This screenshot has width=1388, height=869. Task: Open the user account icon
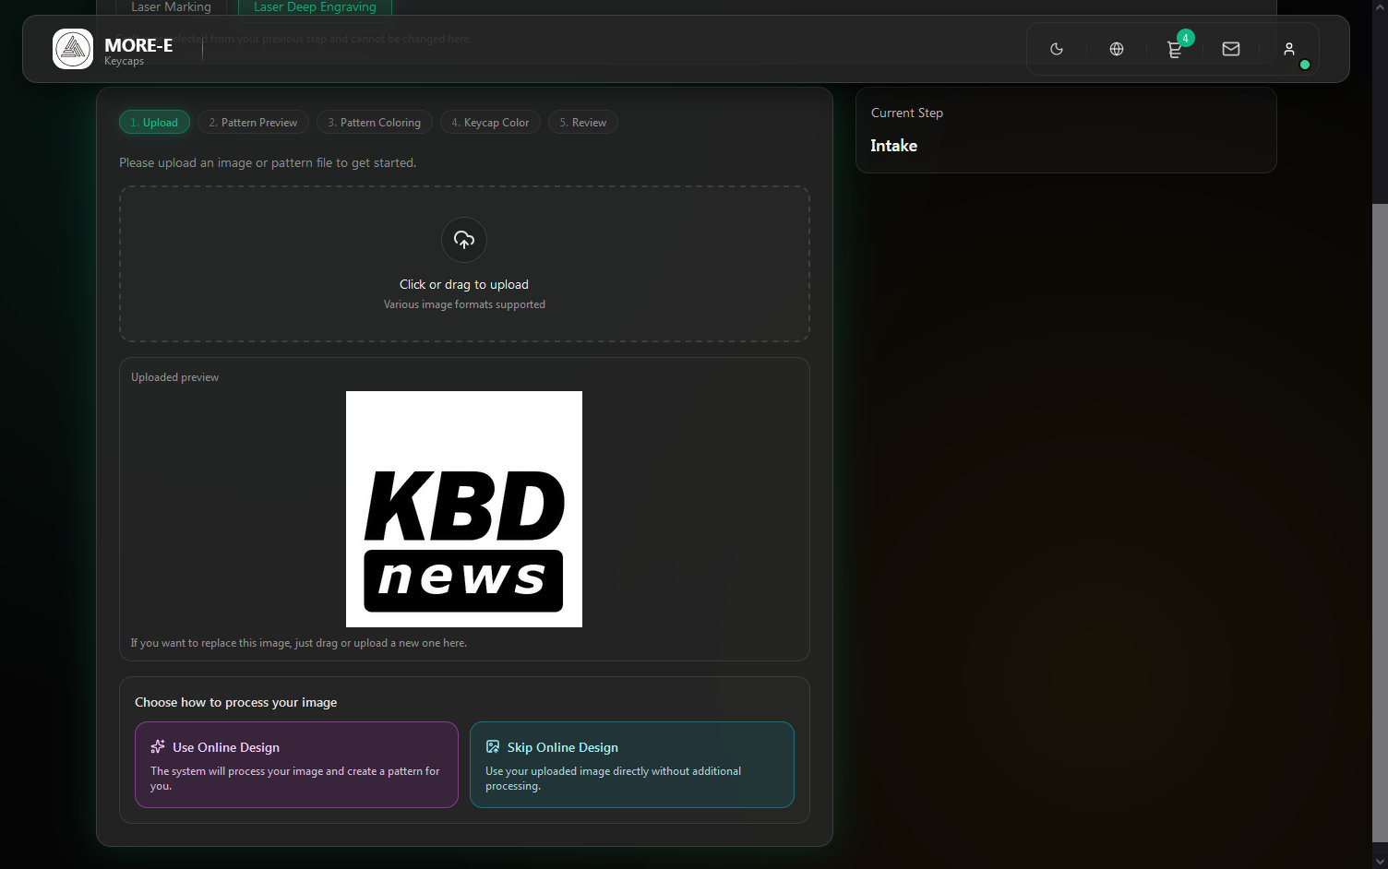coord(1289,49)
